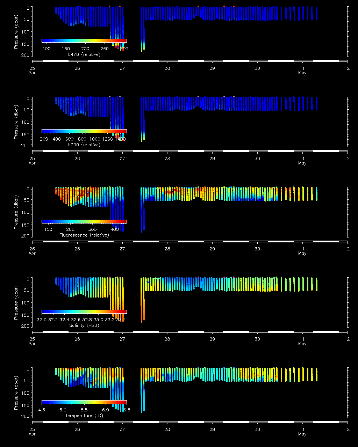Click the 4.5 value on the temperature colorbar
The width and height of the screenshot is (358, 447).
pos(42,410)
